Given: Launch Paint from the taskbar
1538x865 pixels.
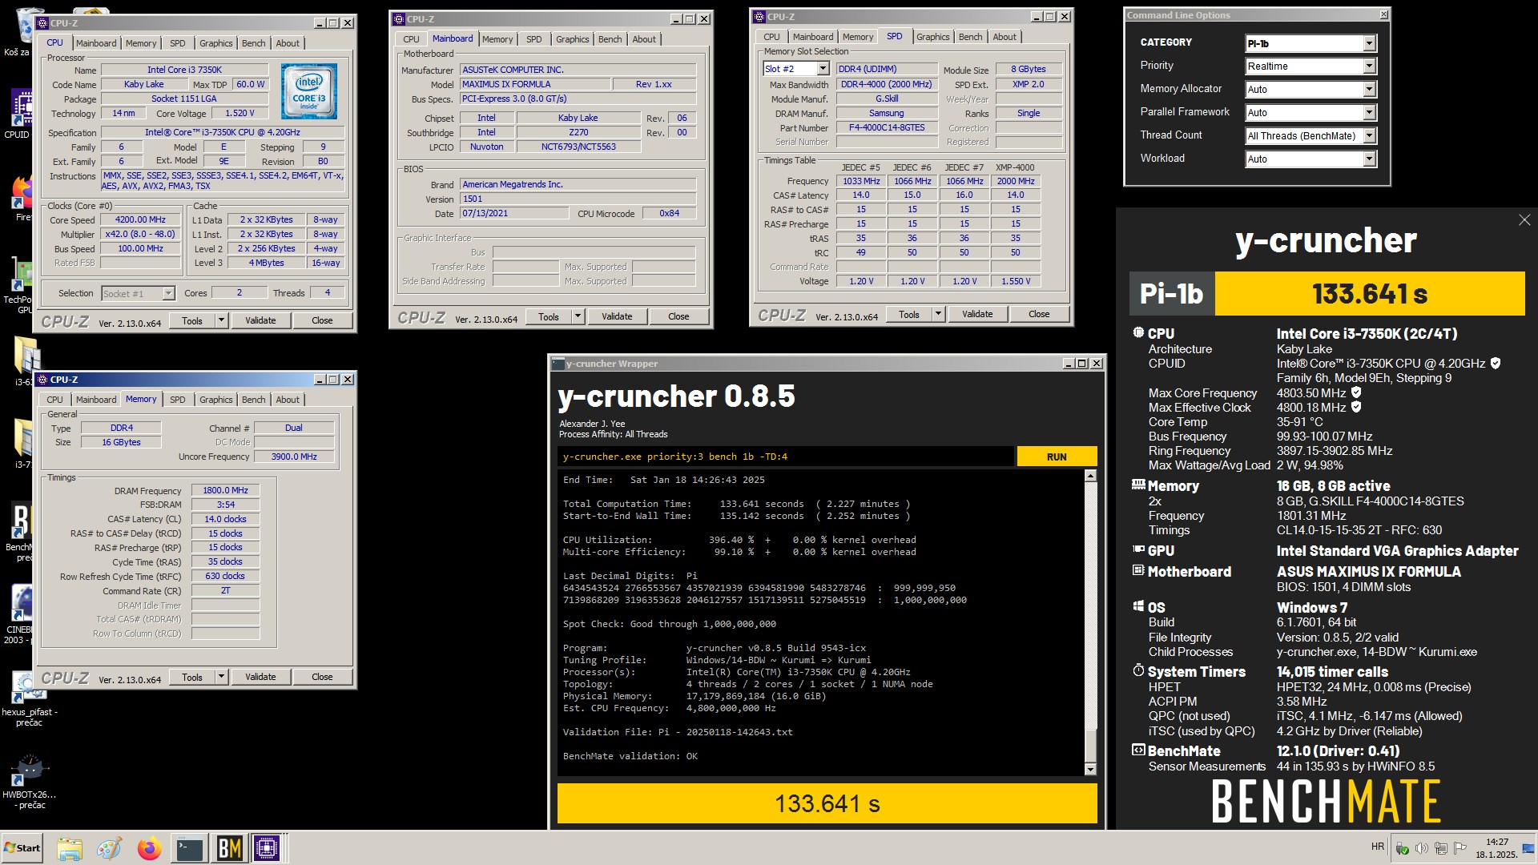Looking at the screenshot, I should 109,848.
